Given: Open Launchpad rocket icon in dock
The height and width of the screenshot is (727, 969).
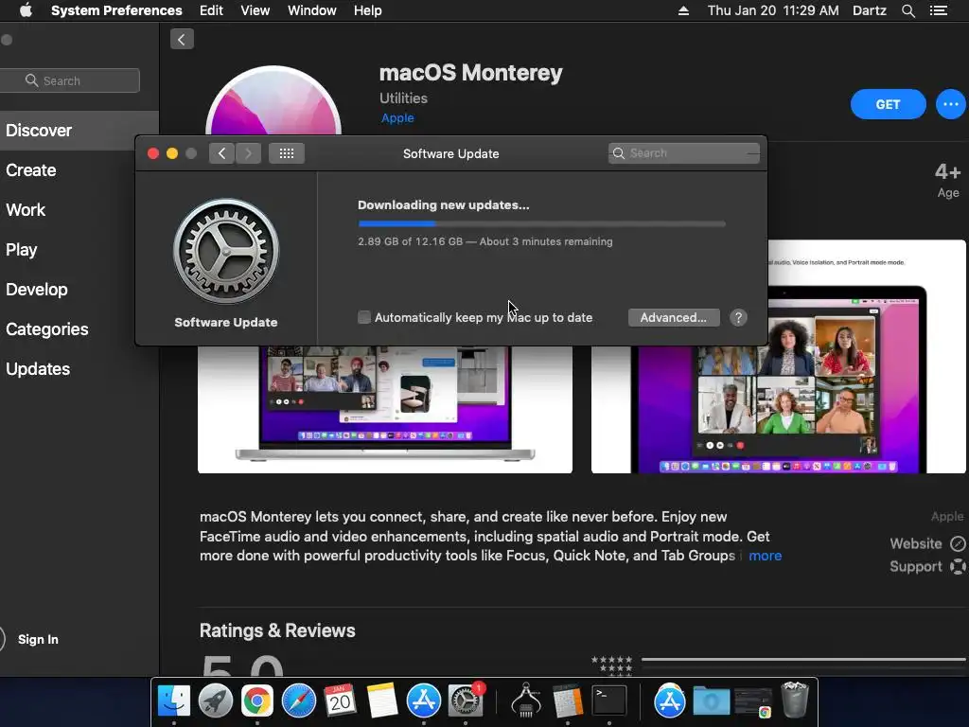Looking at the screenshot, I should pos(215,701).
